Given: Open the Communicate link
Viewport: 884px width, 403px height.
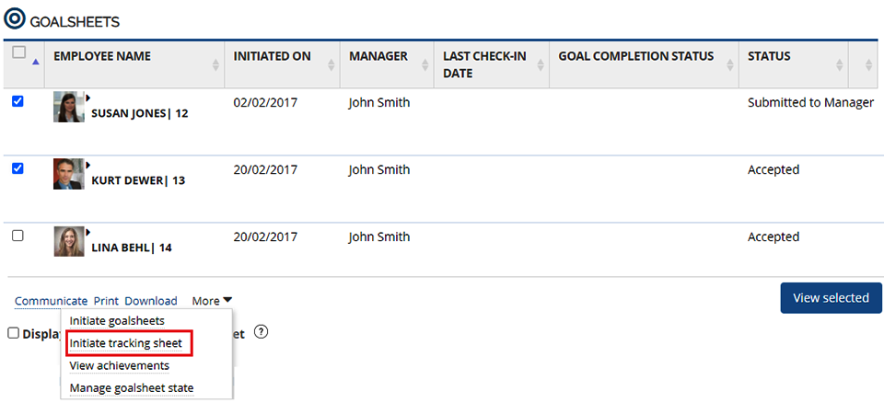Looking at the screenshot, I should pos(51,301).
